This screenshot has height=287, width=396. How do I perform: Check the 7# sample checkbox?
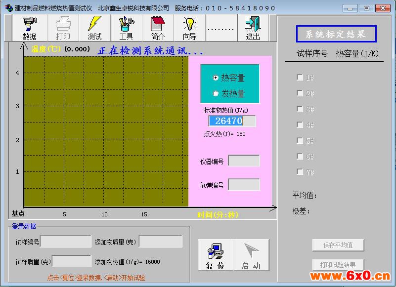click(300, 172)
